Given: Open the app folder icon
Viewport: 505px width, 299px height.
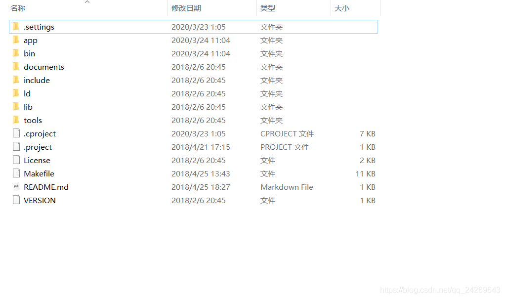Looking at the screenshot, I should [x=15, y=40].
